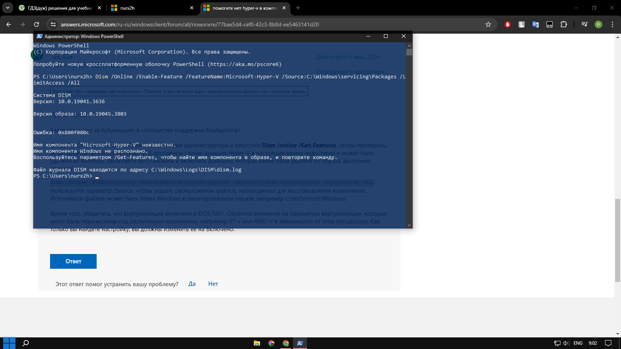Viewport: 621px width, 349px height.
Task: Open the extension icon left of the puzzle piece
Action: click(550, 24)
